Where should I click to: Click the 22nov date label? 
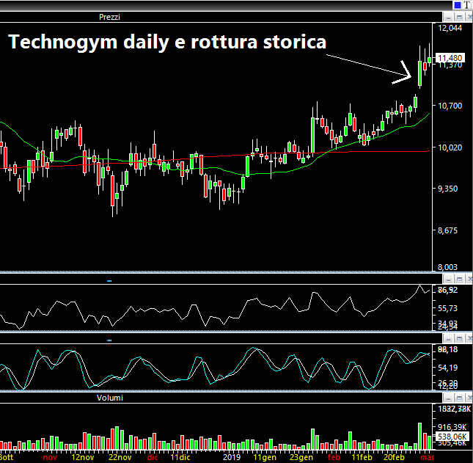tap(120, 457)
